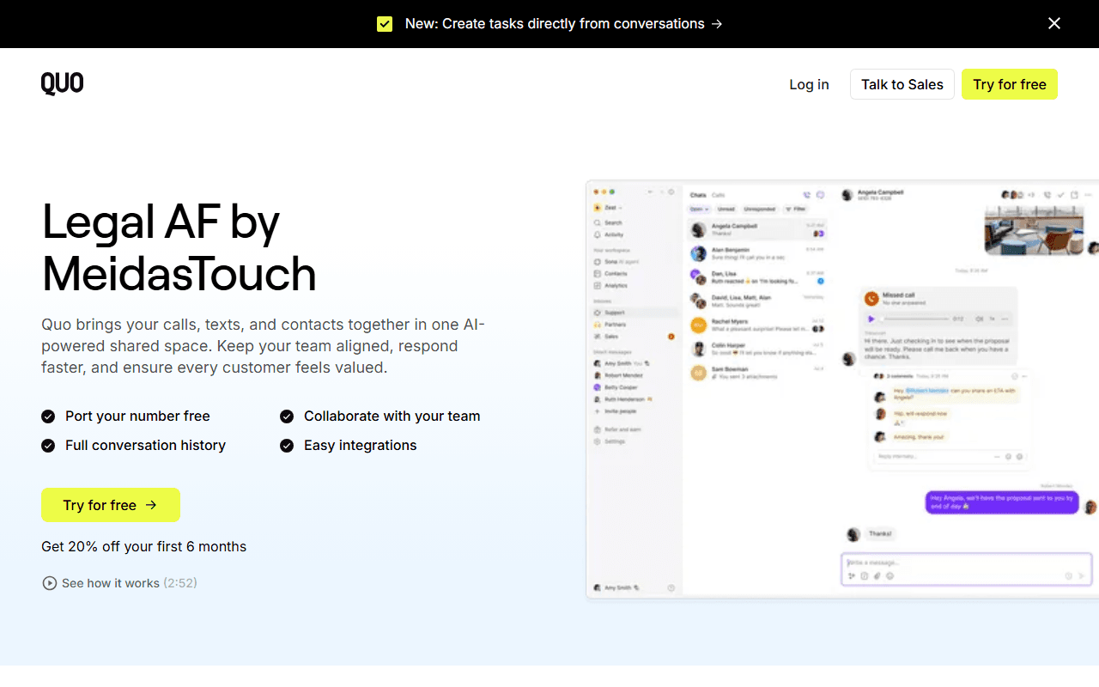Click the Filter button in the chat list
The height and width of the screenshot is (687, 1099).
coord(795,209)
